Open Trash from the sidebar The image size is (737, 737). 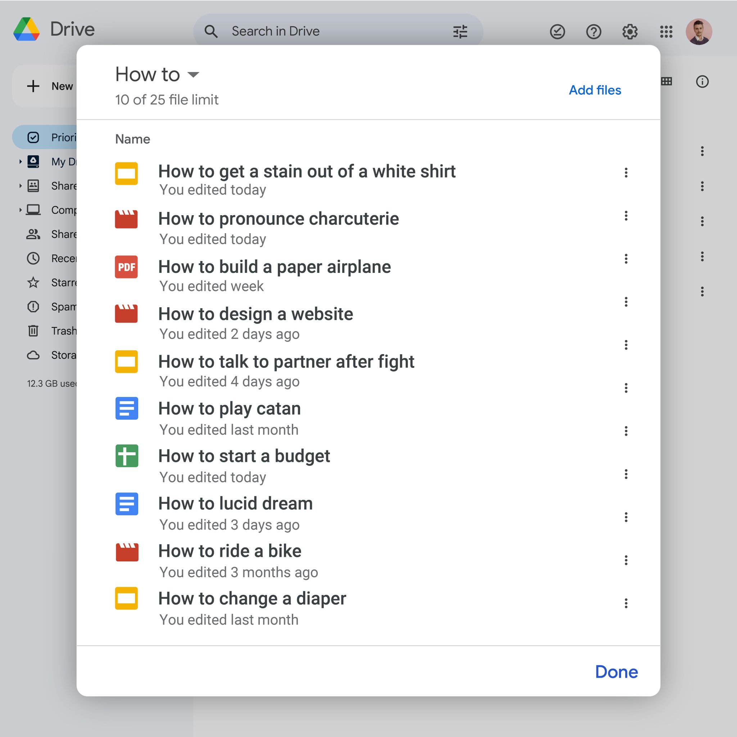point(33,331)
